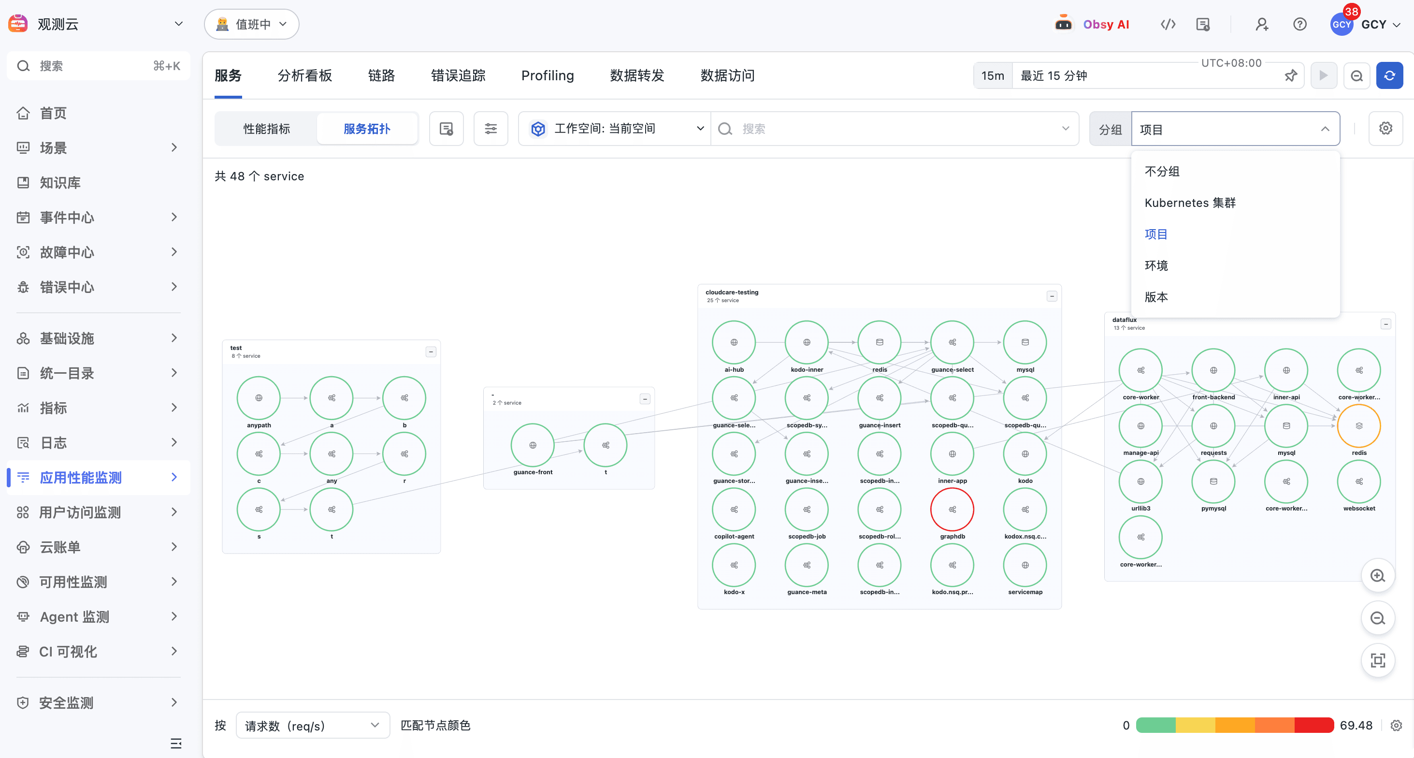
Task: Open the code snippet icon in header
Action: pyautogui.click(x=1168, y=24)
